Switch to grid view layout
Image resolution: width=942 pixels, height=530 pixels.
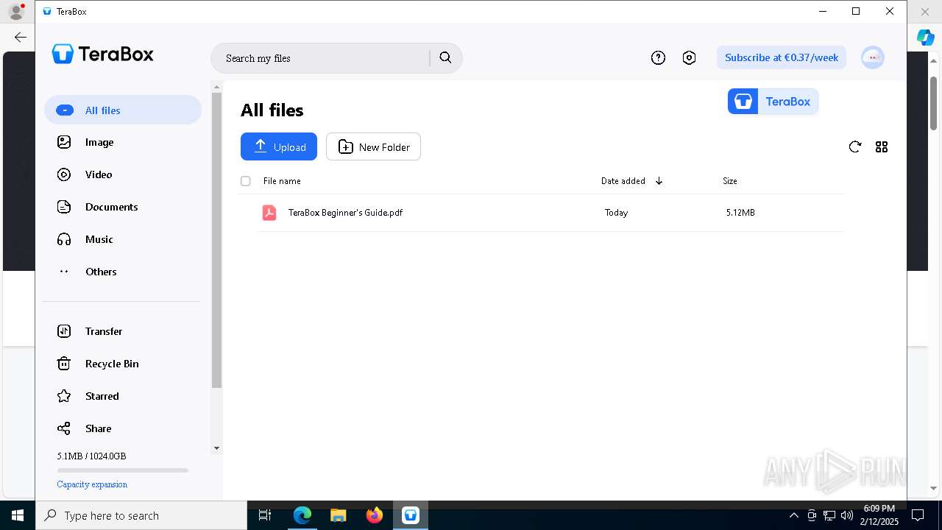(882, 146)
